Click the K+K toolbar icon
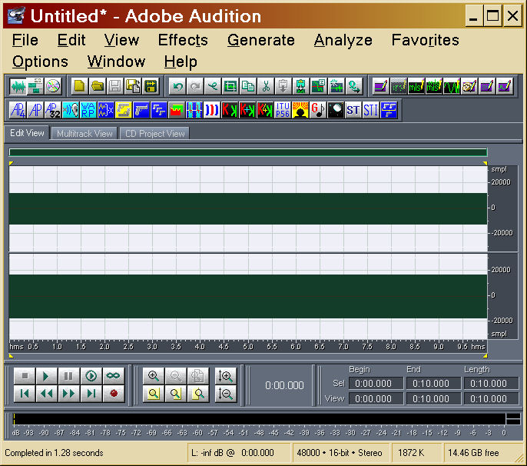Screen dimensions: 527x466 click(247, 110)
